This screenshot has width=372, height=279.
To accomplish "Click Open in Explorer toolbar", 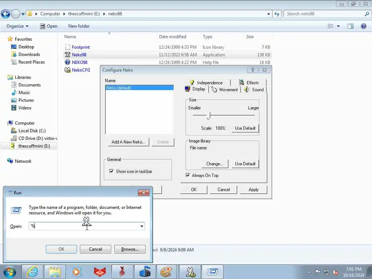I will (x=49, y=26).
